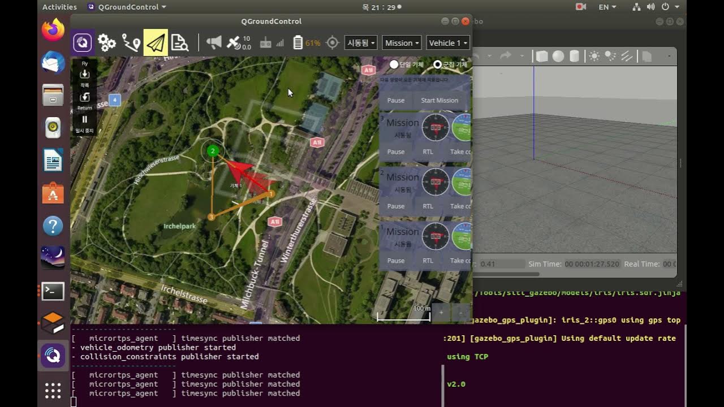This screenshot has width=724, height=407.
Task: Launch Thunderbird mail from the dock
Action: 53,62
